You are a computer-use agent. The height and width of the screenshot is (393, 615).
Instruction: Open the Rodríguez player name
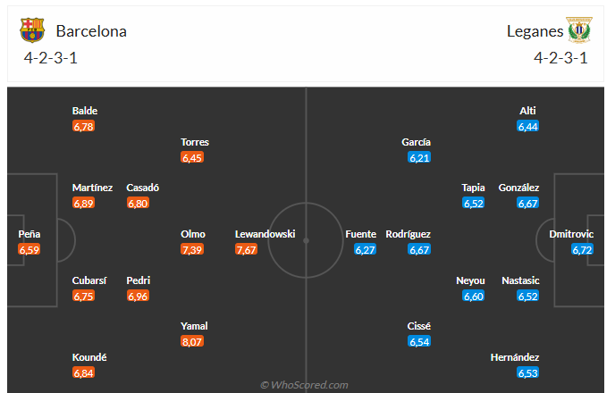coord(408,234)
